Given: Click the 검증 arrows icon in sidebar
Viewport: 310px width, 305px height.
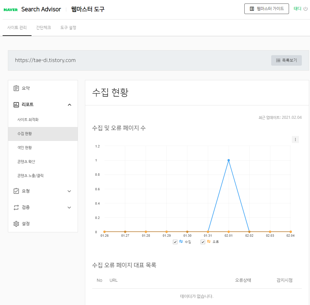Looking at the screenshot, I should [x=16, y=207].
